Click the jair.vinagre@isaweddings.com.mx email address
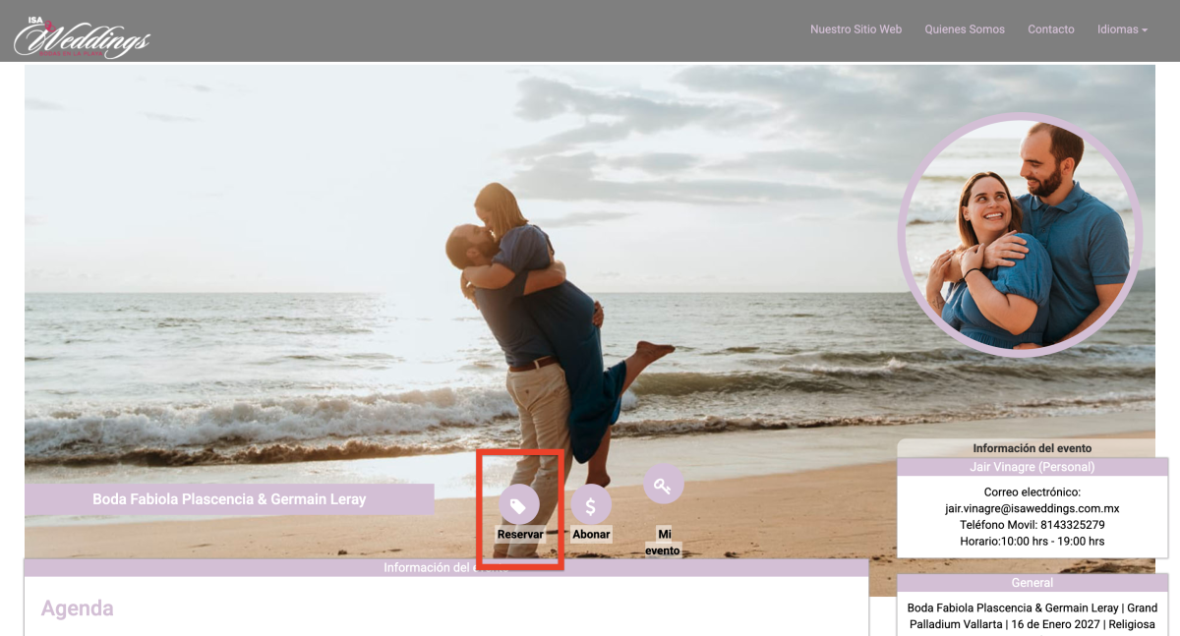Screen dimensions: 1180x636 click(1032, 508)
